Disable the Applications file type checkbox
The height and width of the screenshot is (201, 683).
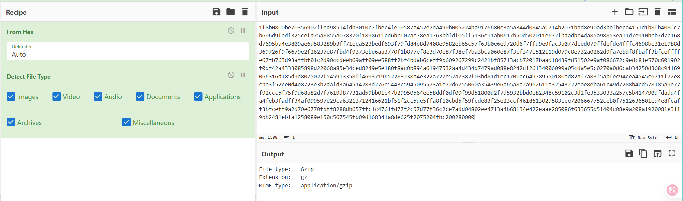(x=198, y=97)
